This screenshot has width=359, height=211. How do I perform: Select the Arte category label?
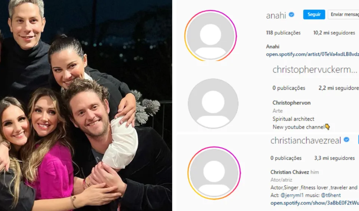pyautogui.click(x=278, y=111)
